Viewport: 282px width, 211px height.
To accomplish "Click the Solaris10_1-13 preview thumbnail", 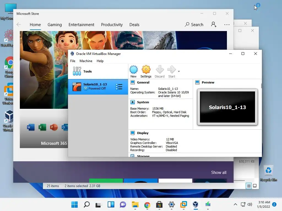I will tap(227, 107).
